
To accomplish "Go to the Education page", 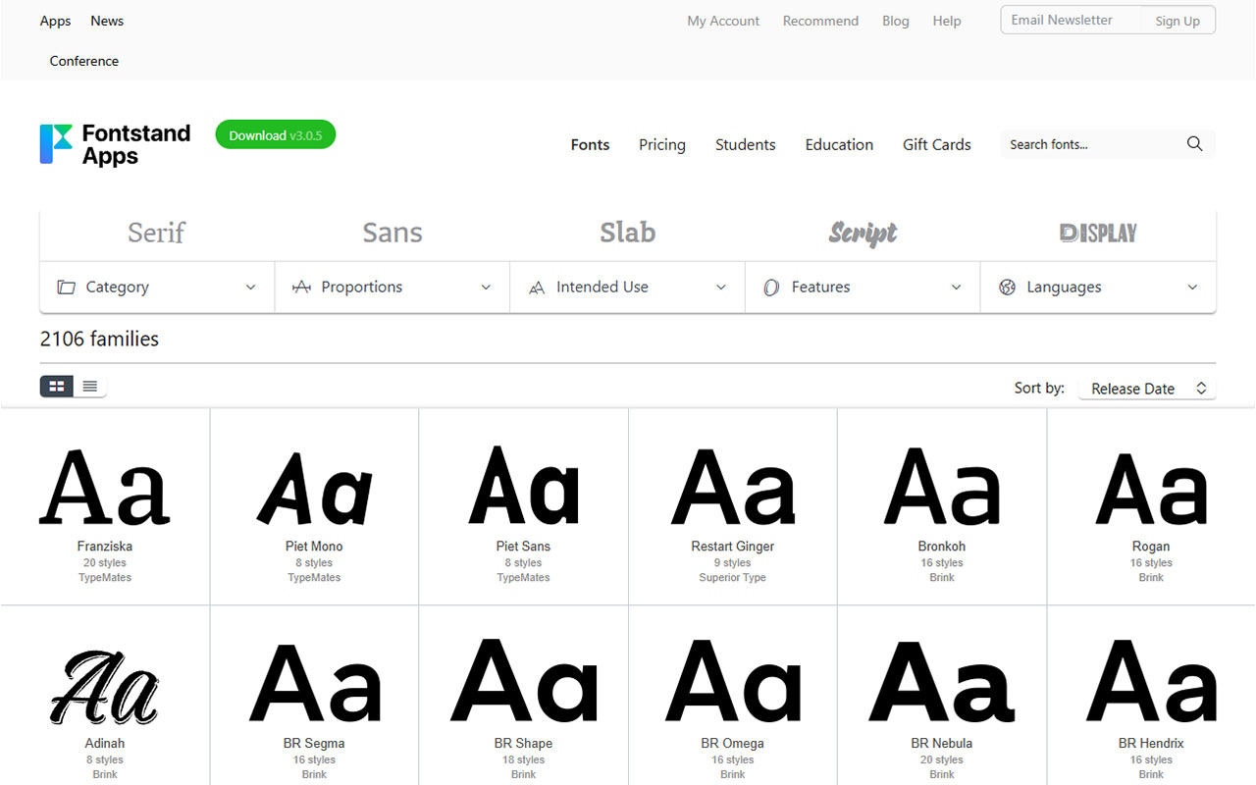I will (x=839, y=144).
